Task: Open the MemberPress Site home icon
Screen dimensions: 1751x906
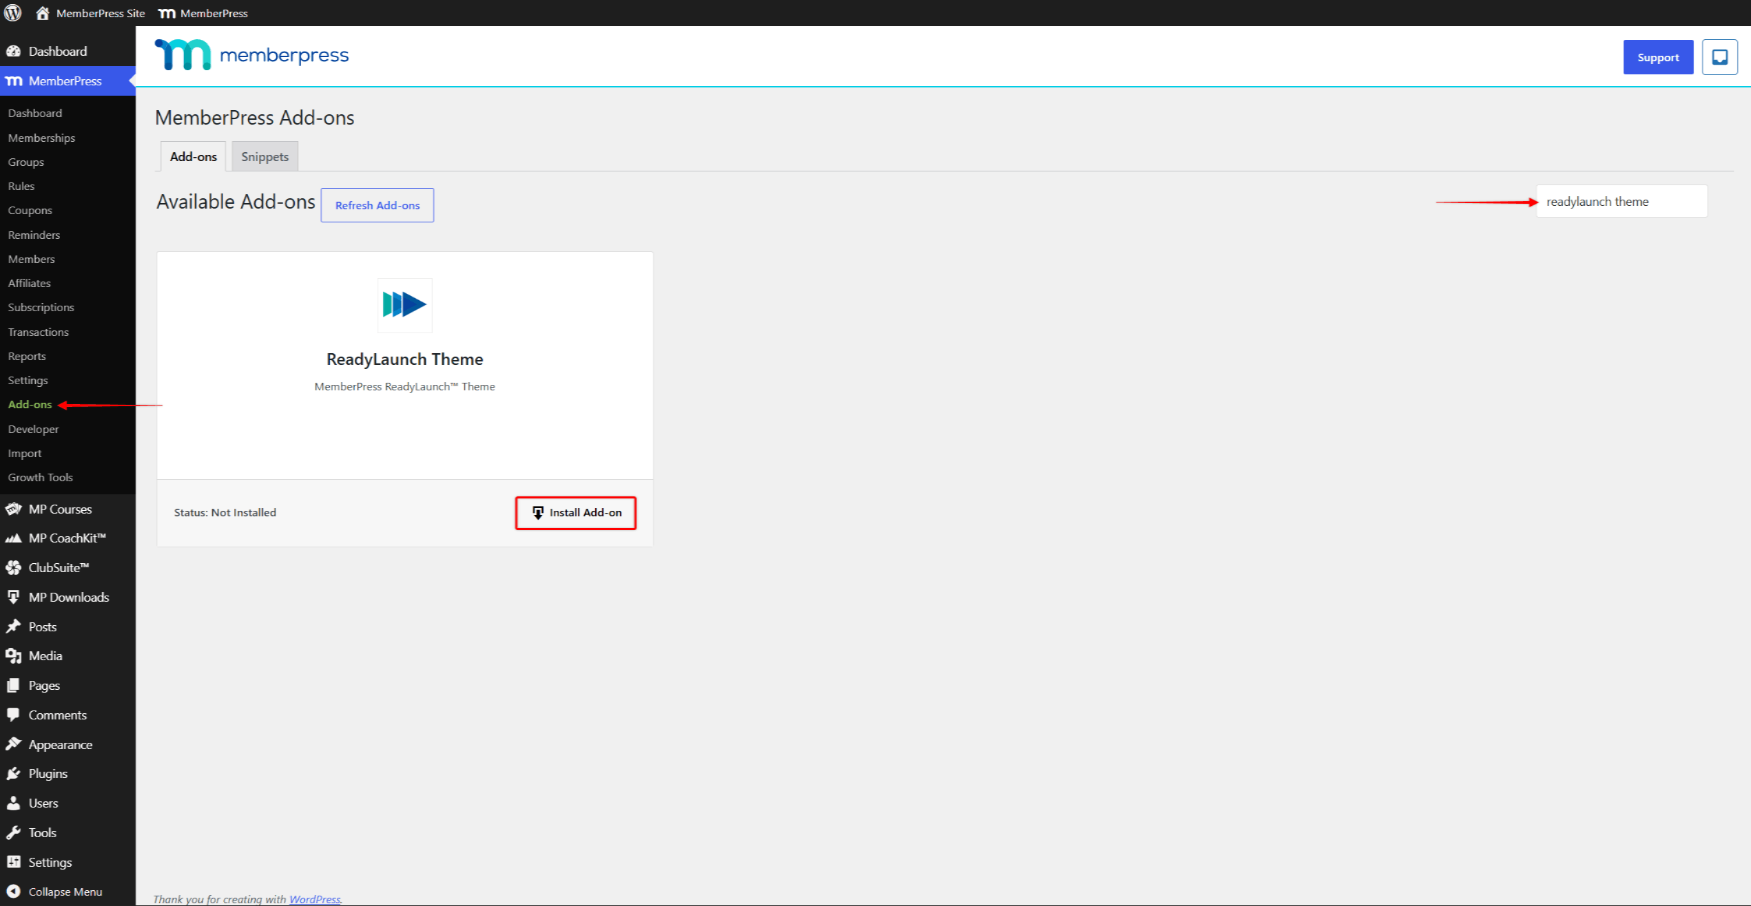Action: pos(43,13)
